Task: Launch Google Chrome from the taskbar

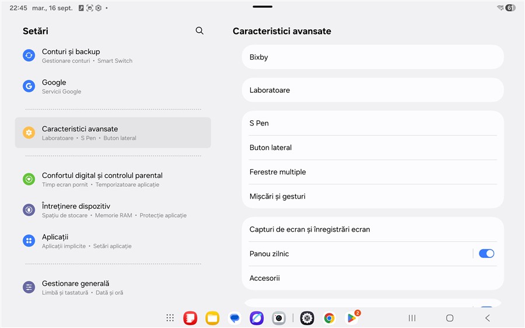Action: pyautogui.click(x=329, y=318)
